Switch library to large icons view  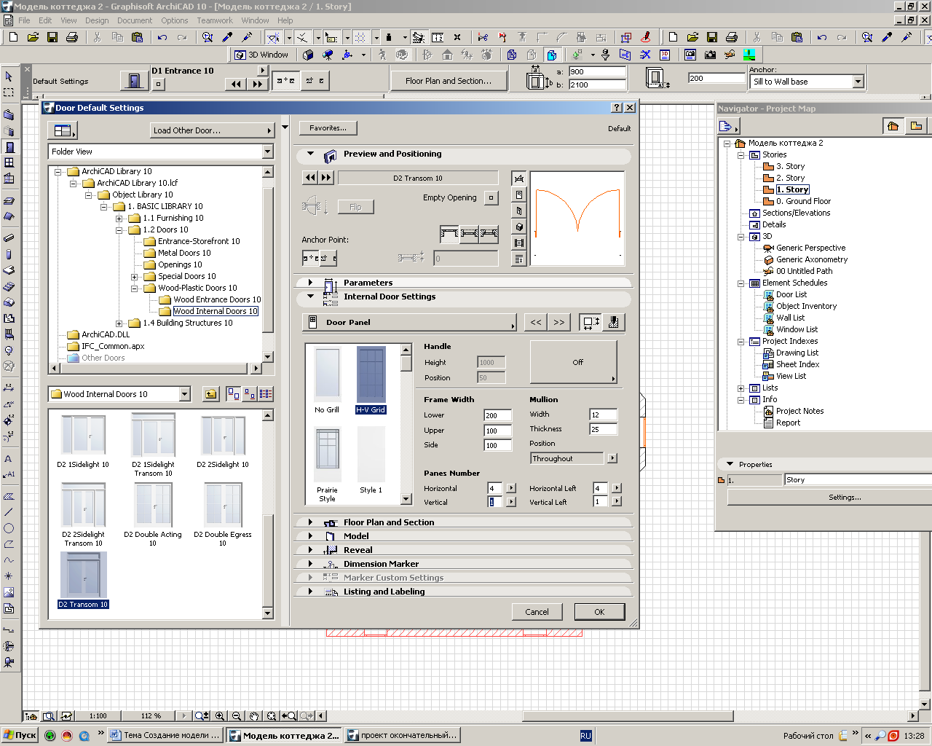233,394
